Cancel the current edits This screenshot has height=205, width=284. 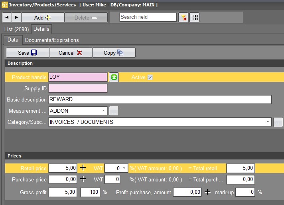click(71, 53)
